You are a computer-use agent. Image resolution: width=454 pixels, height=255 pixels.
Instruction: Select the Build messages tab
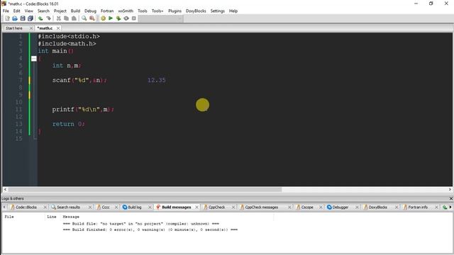[x=177, y=208]
